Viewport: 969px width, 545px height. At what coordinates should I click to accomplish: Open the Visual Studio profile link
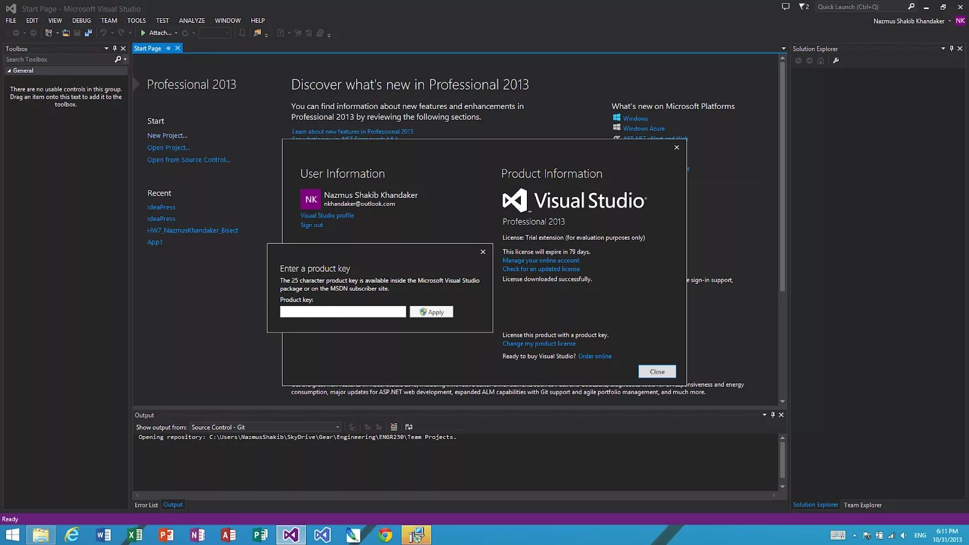tap(327, 216)
